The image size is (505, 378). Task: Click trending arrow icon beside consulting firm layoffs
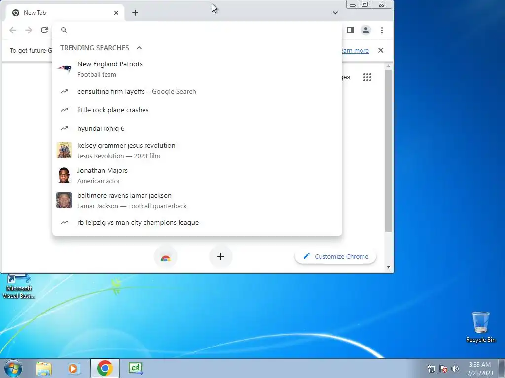click(x=64, y=91)
